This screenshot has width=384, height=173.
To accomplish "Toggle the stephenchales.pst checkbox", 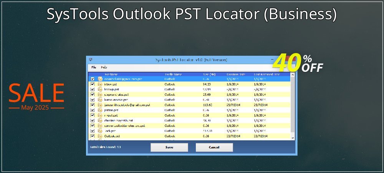I will click(x=92, y=94).
